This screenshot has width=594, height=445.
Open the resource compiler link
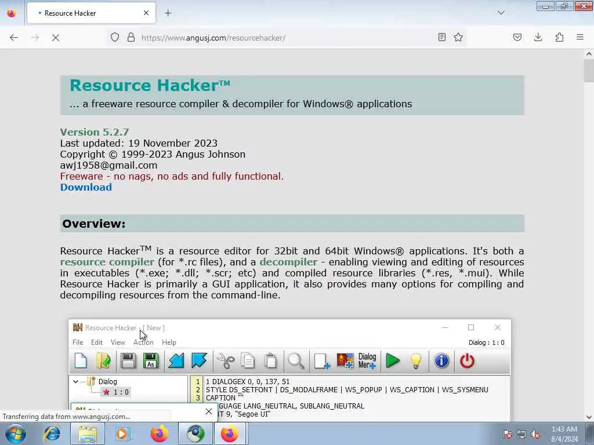[107, 262]
